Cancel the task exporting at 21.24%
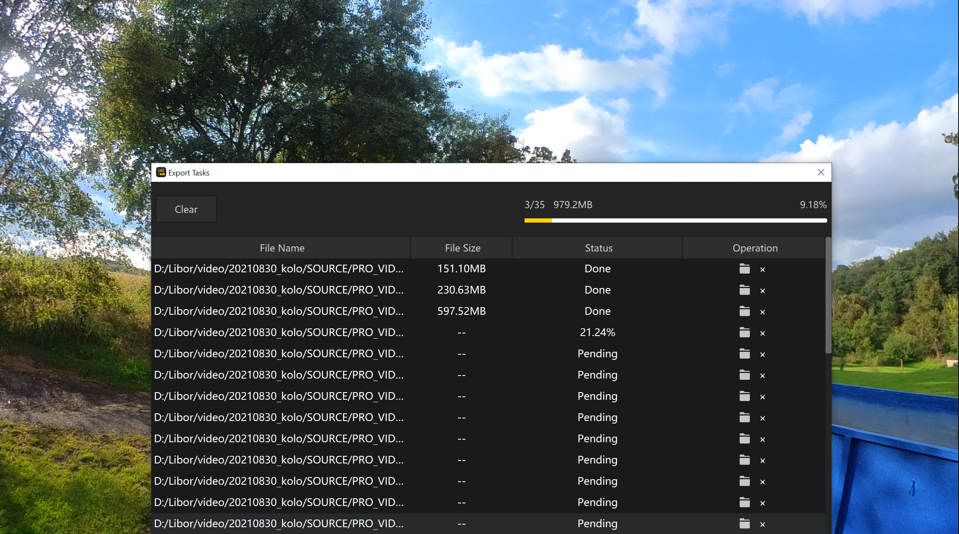The width and height of the screenshot is (959, 534). tap(763, 333)
